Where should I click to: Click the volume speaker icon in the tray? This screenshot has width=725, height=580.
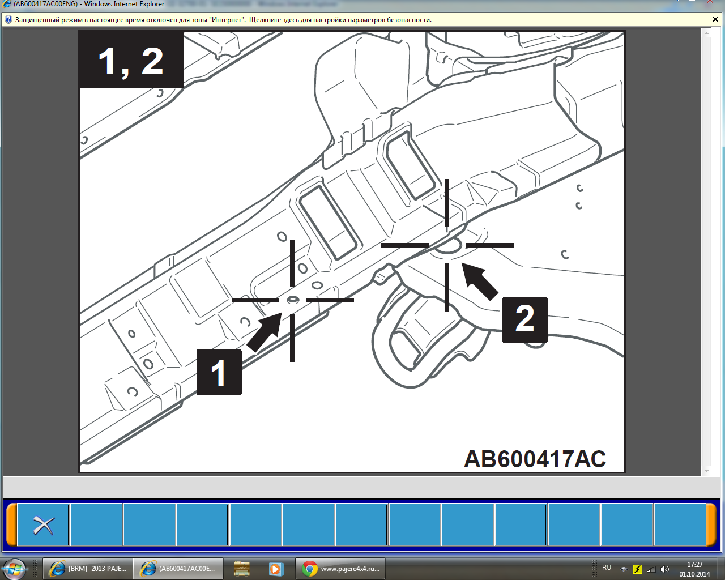point(665,569)
